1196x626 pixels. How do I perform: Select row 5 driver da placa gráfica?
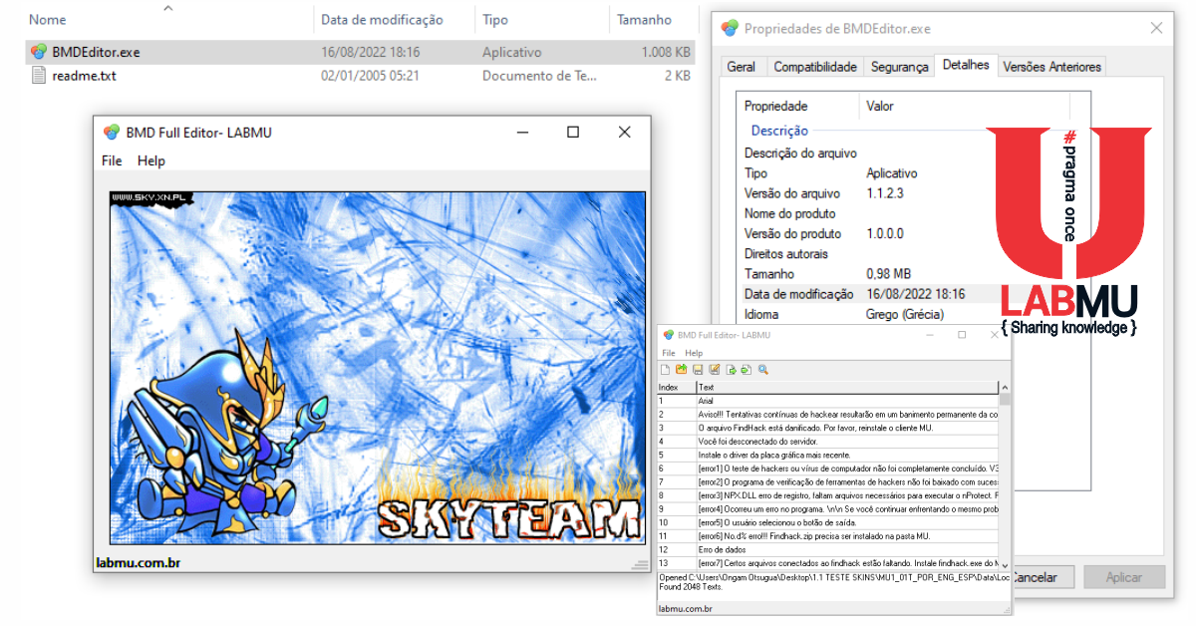827,454
